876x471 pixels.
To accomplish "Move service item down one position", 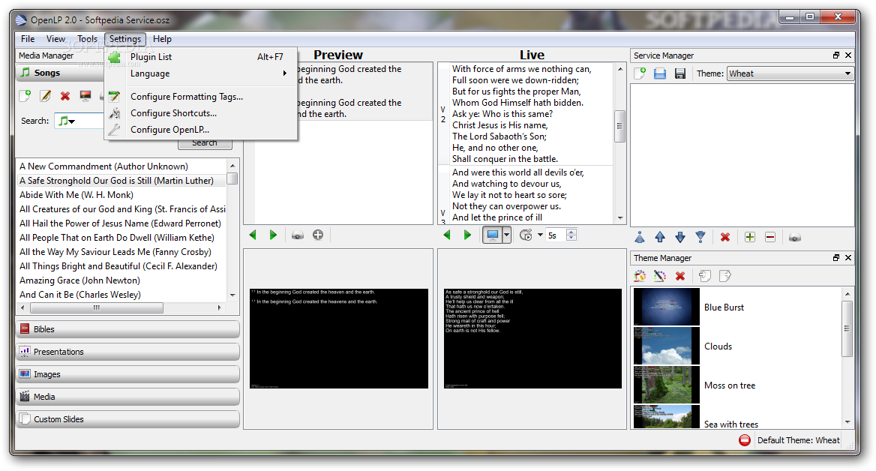I will [680, 238].
